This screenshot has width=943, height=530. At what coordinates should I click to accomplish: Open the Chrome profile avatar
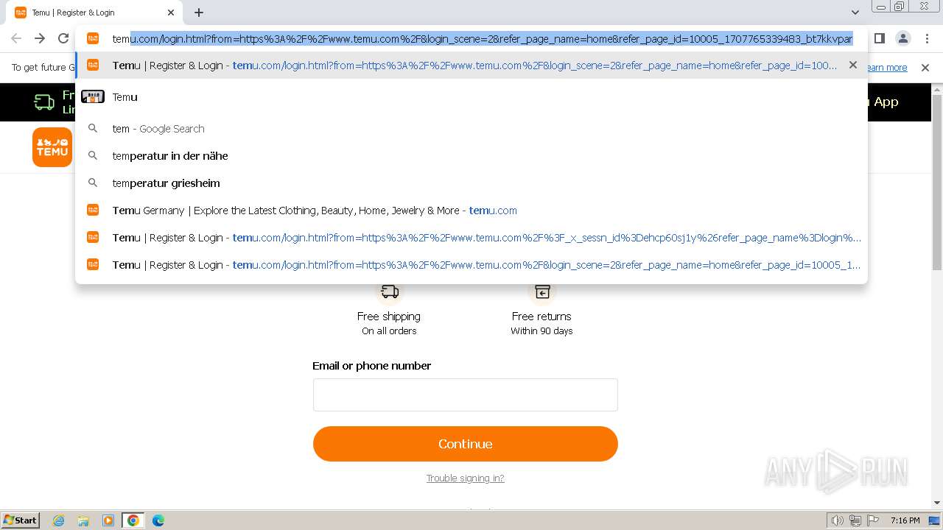pyautogui.click(x=902, y=38)
